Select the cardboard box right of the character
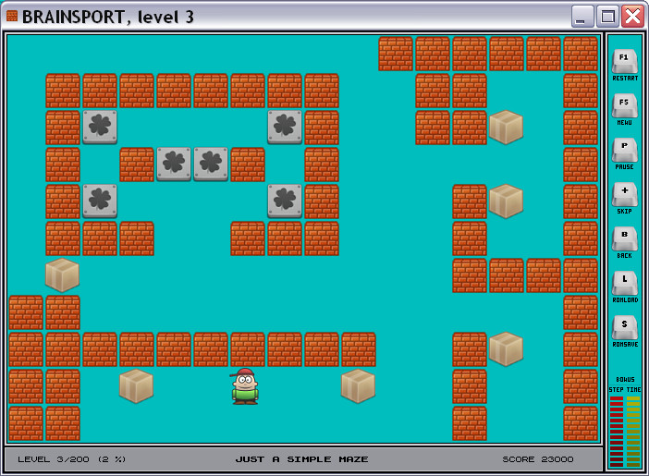The image size is (649, 476). (x=358, y=385)
